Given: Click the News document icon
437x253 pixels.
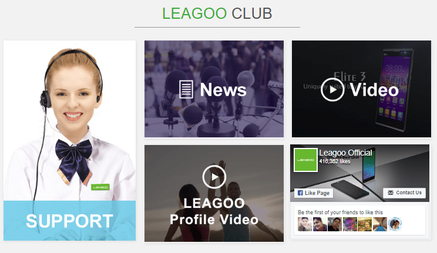Looking at the screenshot, I should [x=186, y=89].
